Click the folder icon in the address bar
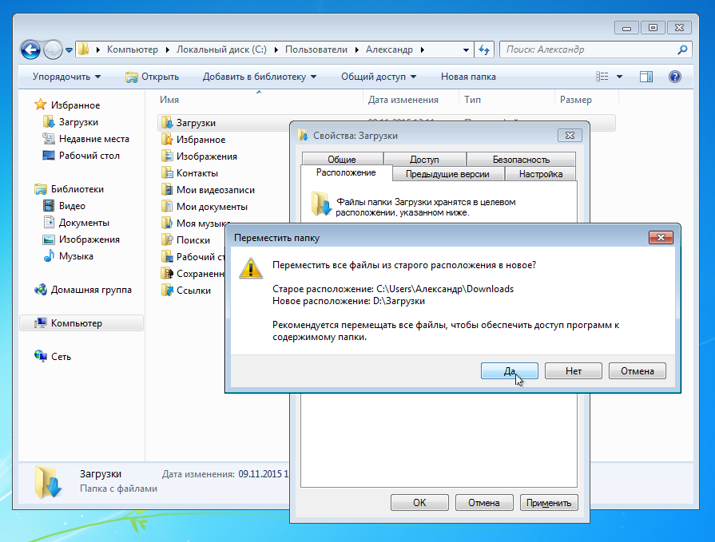The height and width of the screenshot is (542, 715). tap(83, 49)
